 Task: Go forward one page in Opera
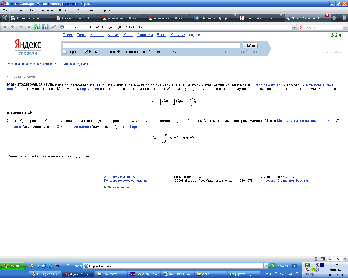pos(21,27)
